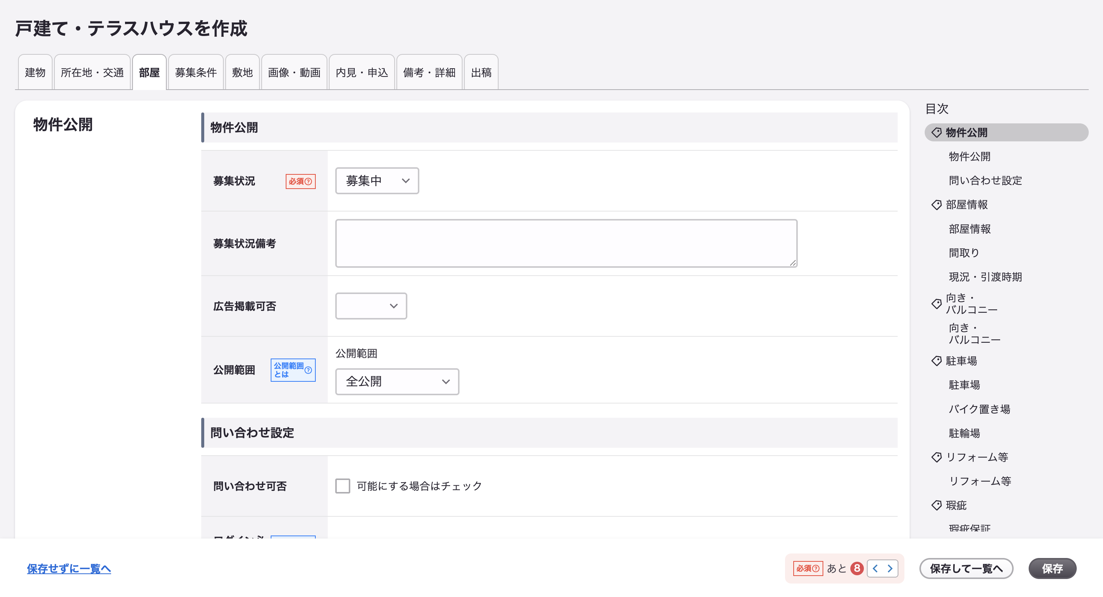
Task: Click the 部屋情報 tag icon in 目次
Action: point(936,205)
